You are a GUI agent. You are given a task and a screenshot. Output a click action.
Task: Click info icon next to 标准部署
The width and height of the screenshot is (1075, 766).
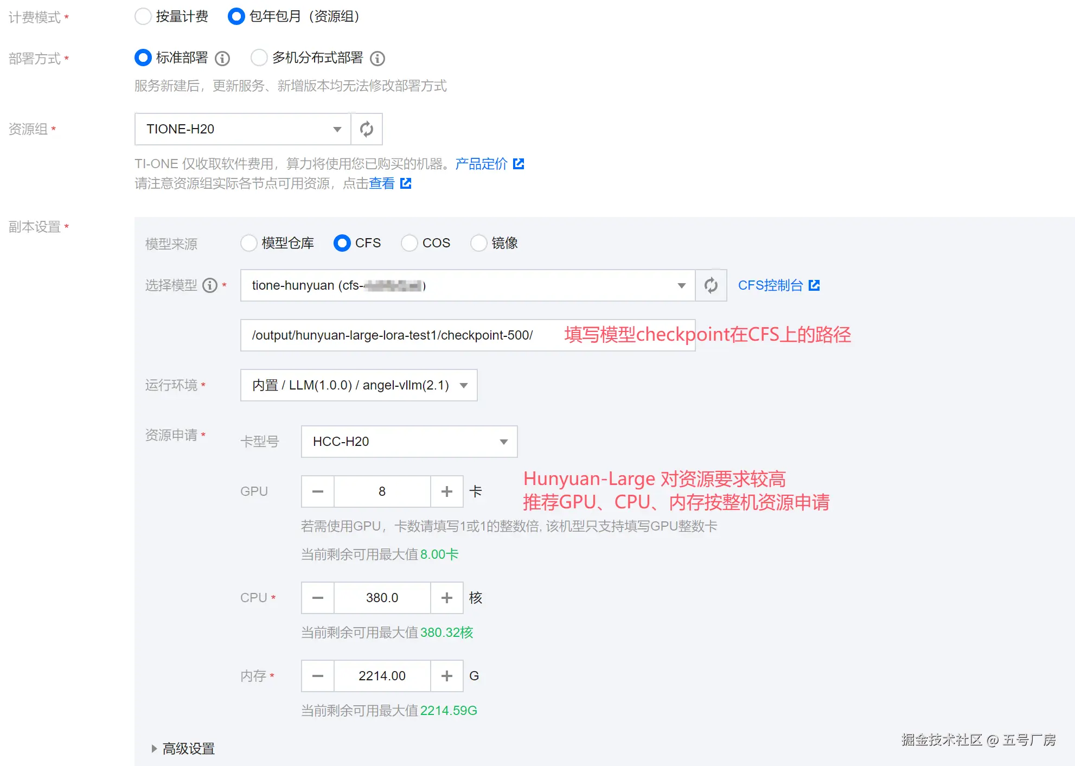tap(222, 59)
